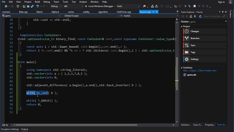Click the vertical scrollbar thumb of the editor
This screenshot has width=234, height=132.
click(177, 74)
